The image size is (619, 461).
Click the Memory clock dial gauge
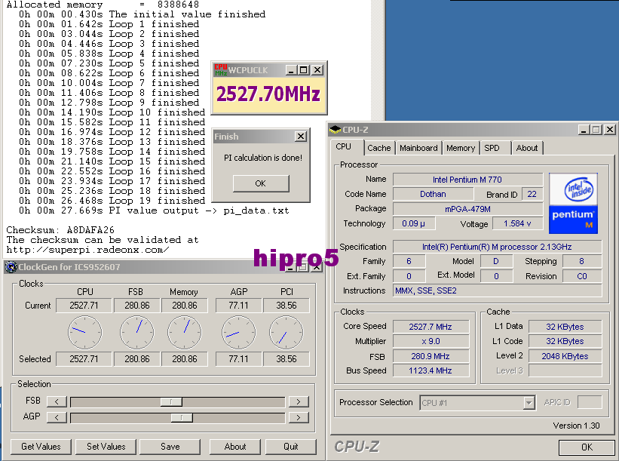pyautogui.click(x=185, y=332)
